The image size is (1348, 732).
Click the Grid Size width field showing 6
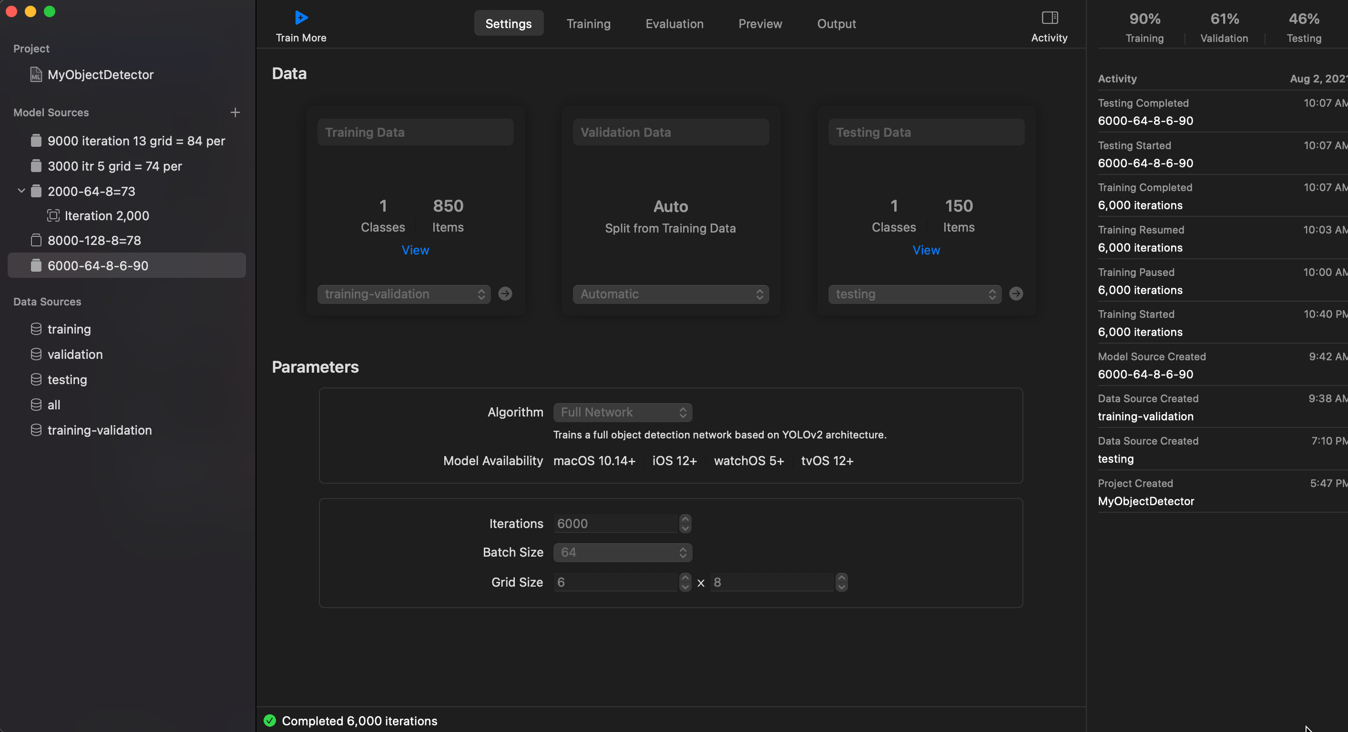pyautogui.click(x=615, y=582)
